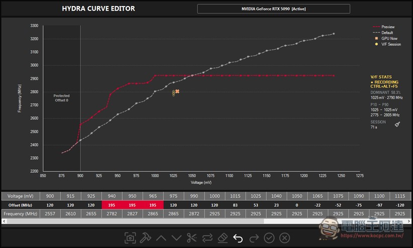Click the Protected Offset 0 region label
This screenshot has height=248, width=413.
[62, 98]
